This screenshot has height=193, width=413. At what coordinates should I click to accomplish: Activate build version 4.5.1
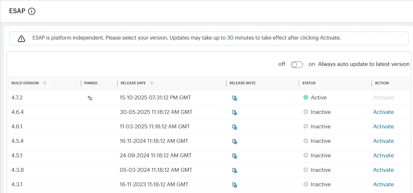(383, 155)
